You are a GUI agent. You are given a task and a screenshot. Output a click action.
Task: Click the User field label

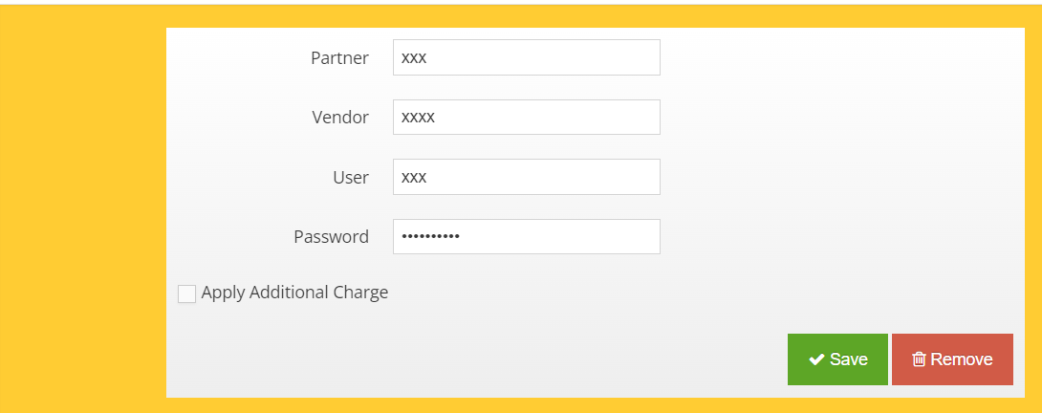coord(351,178)
